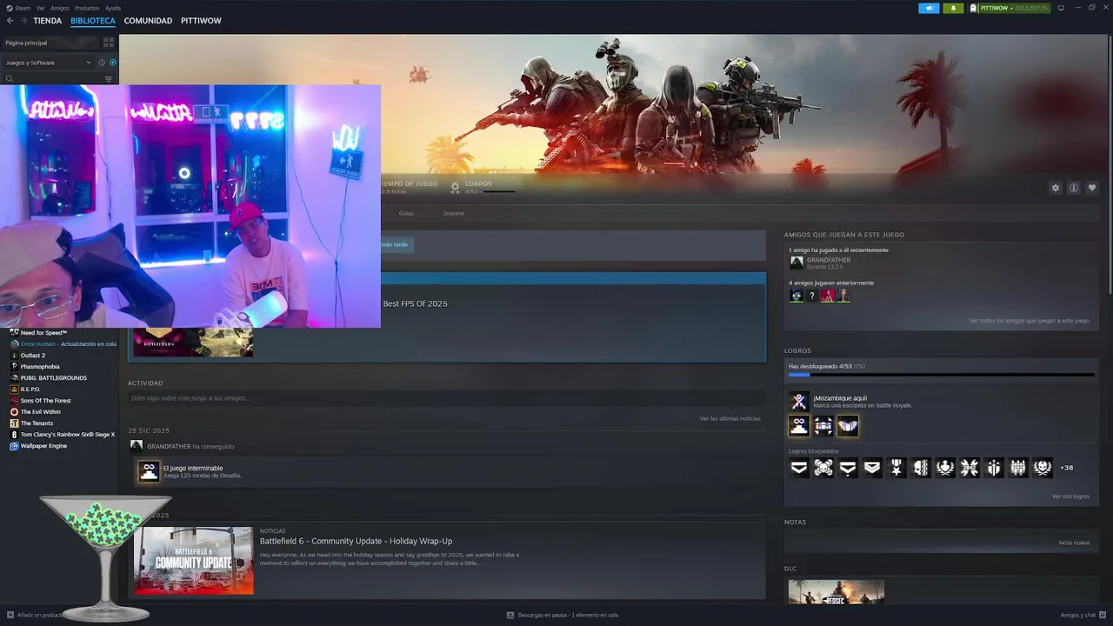The height and width of the screenshot is (626, 1113).
Task: Open PITTIWOW account dropdown
Action: [x=1009, y=8]
